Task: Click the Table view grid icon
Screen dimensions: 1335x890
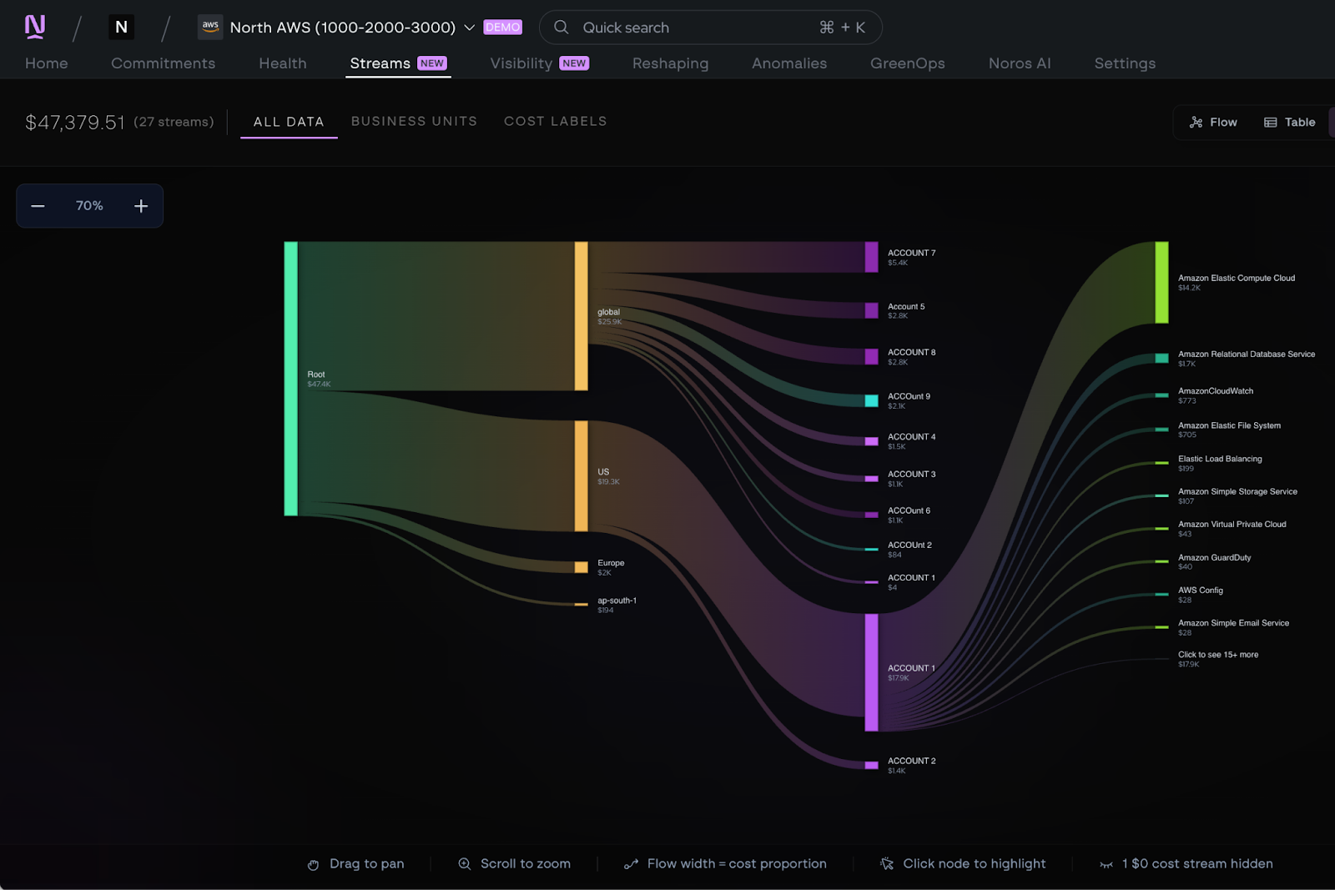Action: point(1270,122)
